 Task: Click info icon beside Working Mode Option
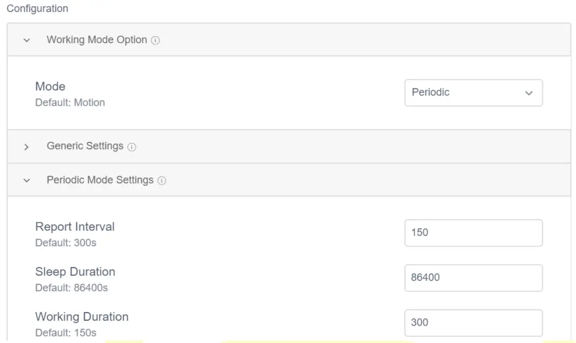pyautogui.click(x=155, y=40)
